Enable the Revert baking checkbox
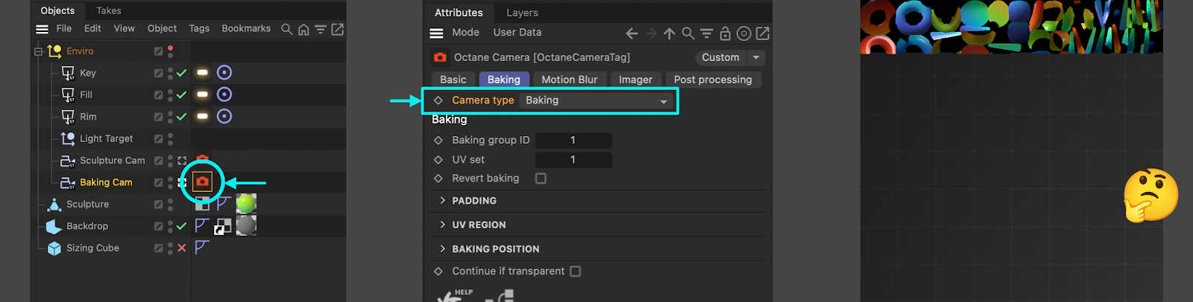Screen dimensions: 1193x302 coord(541,179)
